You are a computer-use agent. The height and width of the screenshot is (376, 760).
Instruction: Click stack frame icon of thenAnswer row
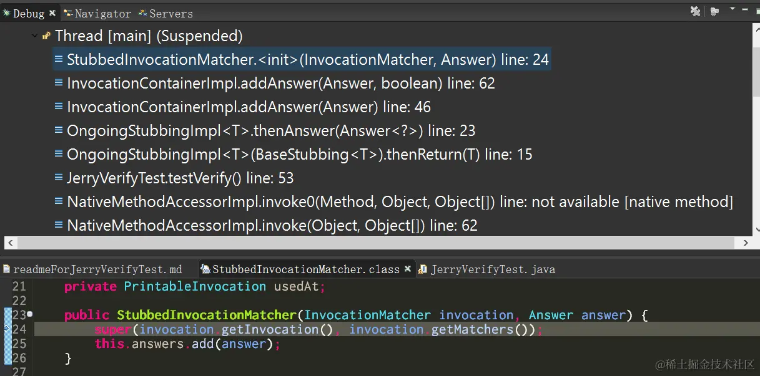(59, 131)
